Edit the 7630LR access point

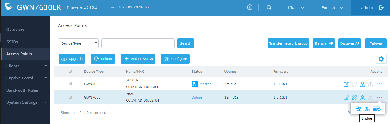[x=346, y=84]
